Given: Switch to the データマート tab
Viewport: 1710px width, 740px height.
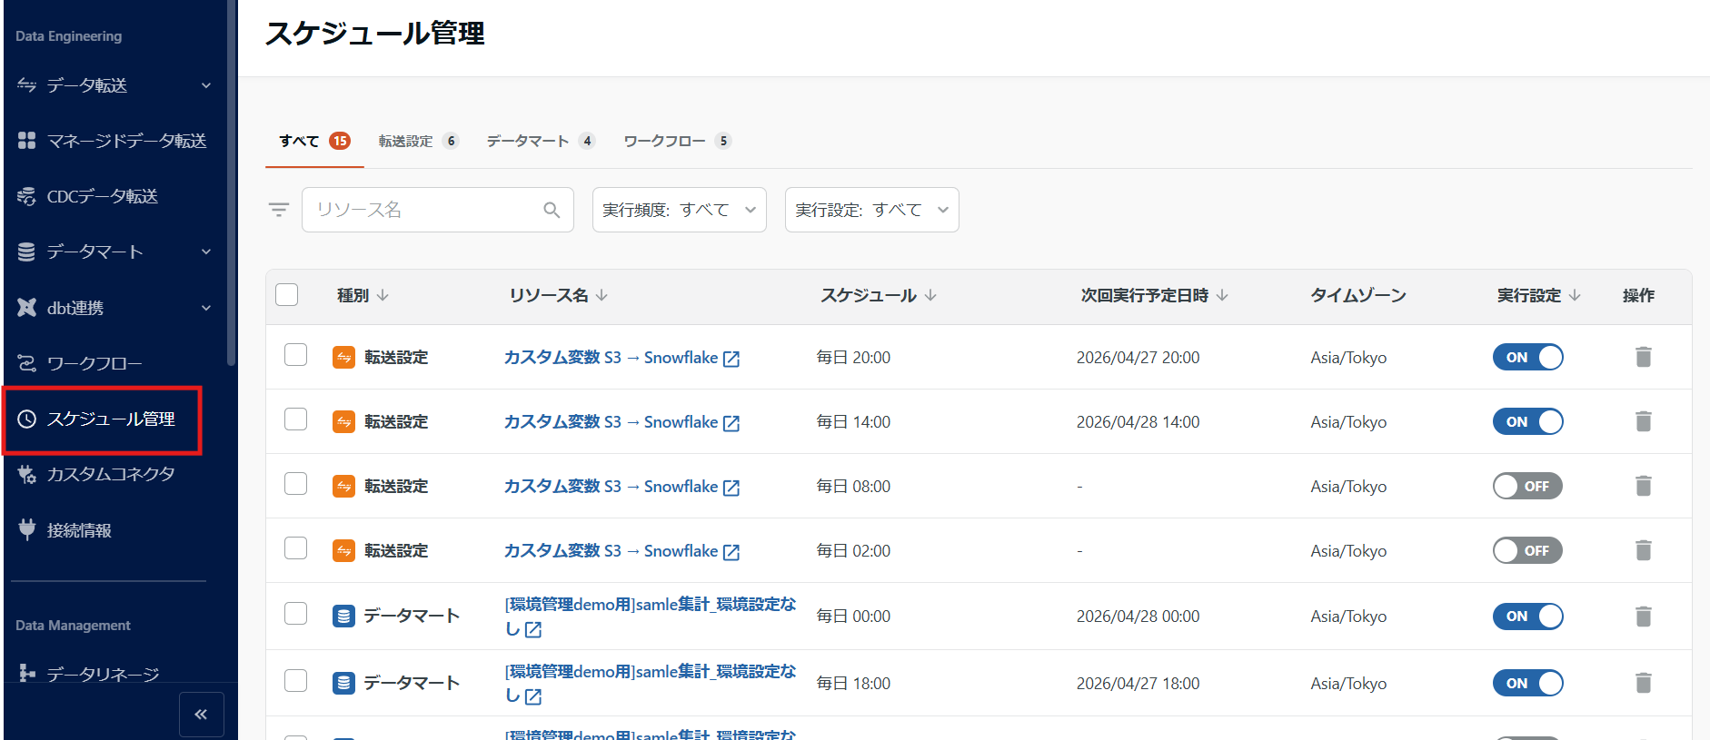Looking at the screenshot, I should coord(541,141).
